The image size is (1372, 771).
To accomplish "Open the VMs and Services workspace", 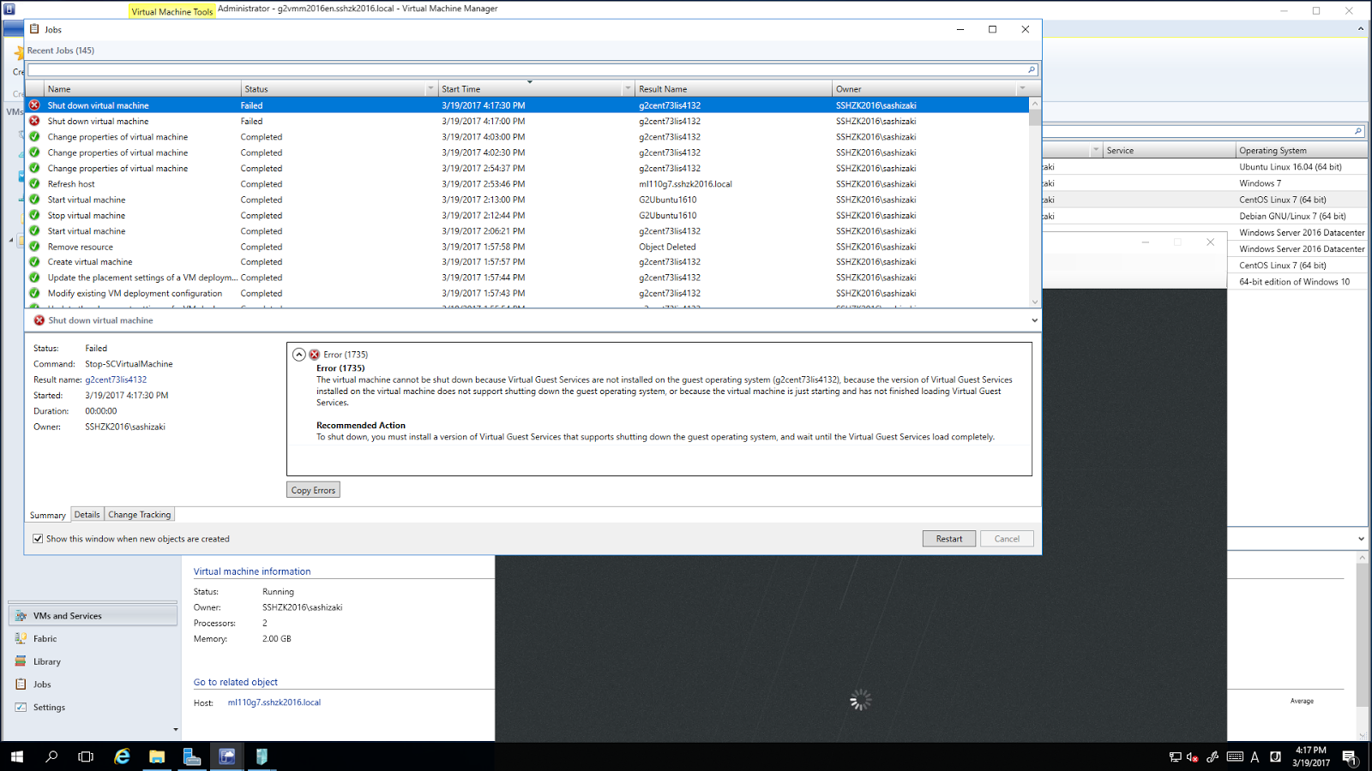I will 67,615.
